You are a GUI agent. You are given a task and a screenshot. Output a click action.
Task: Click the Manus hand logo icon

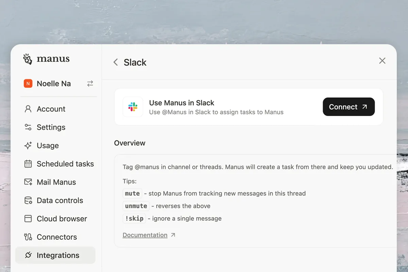(28, 59)
